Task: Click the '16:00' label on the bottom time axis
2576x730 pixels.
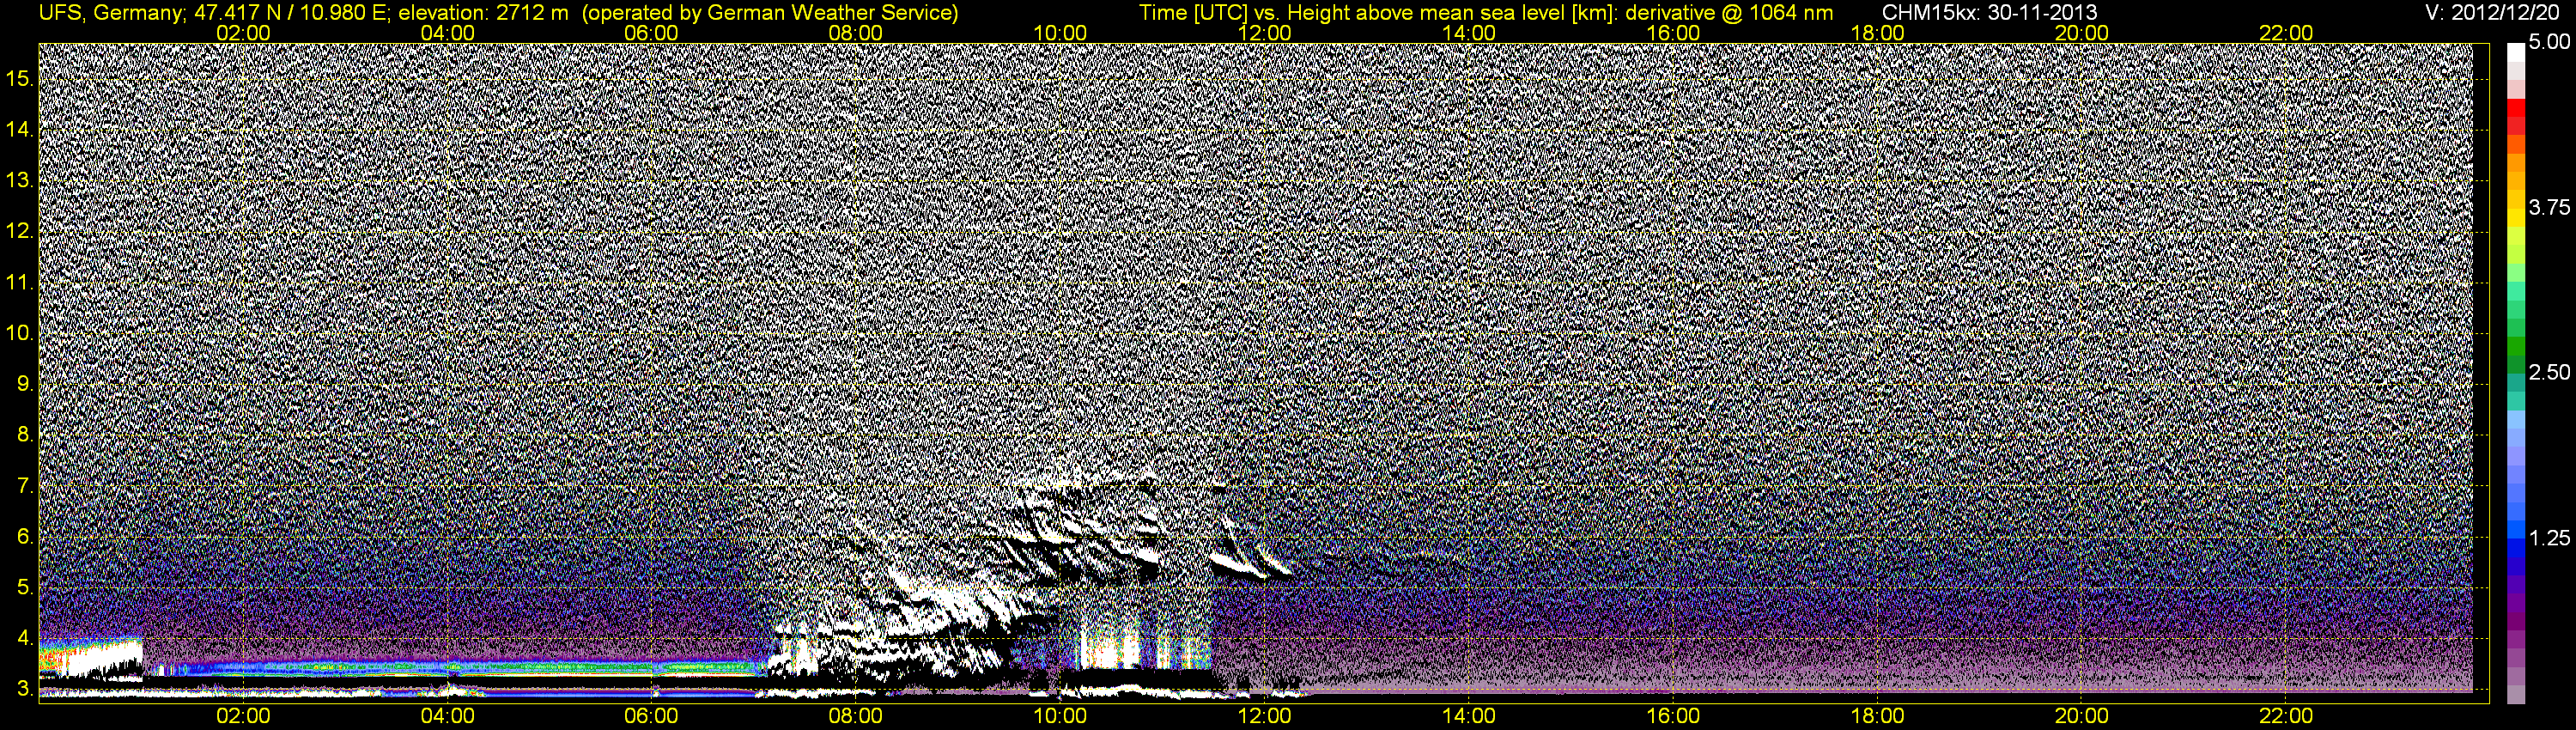Action: pos(1673,716)
